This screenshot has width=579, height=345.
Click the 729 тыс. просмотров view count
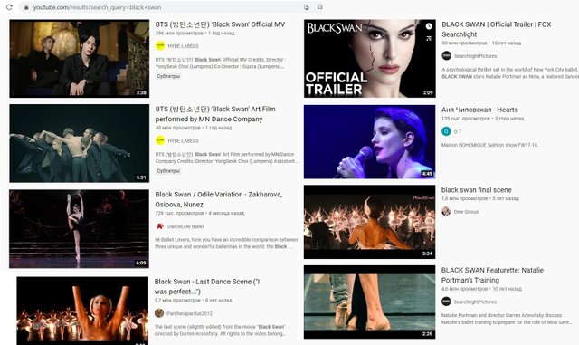tap(179, 213)
